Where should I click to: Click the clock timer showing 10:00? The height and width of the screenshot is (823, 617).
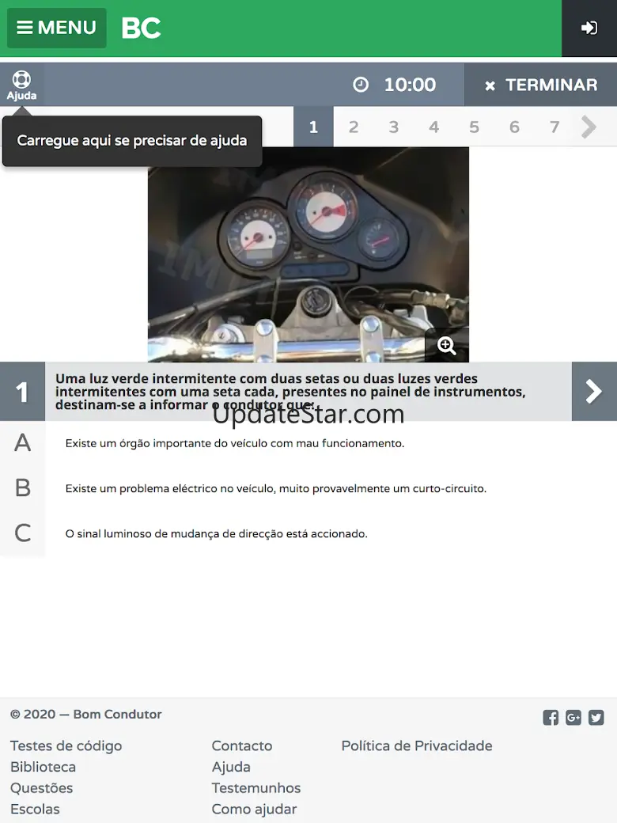point(394,85)
